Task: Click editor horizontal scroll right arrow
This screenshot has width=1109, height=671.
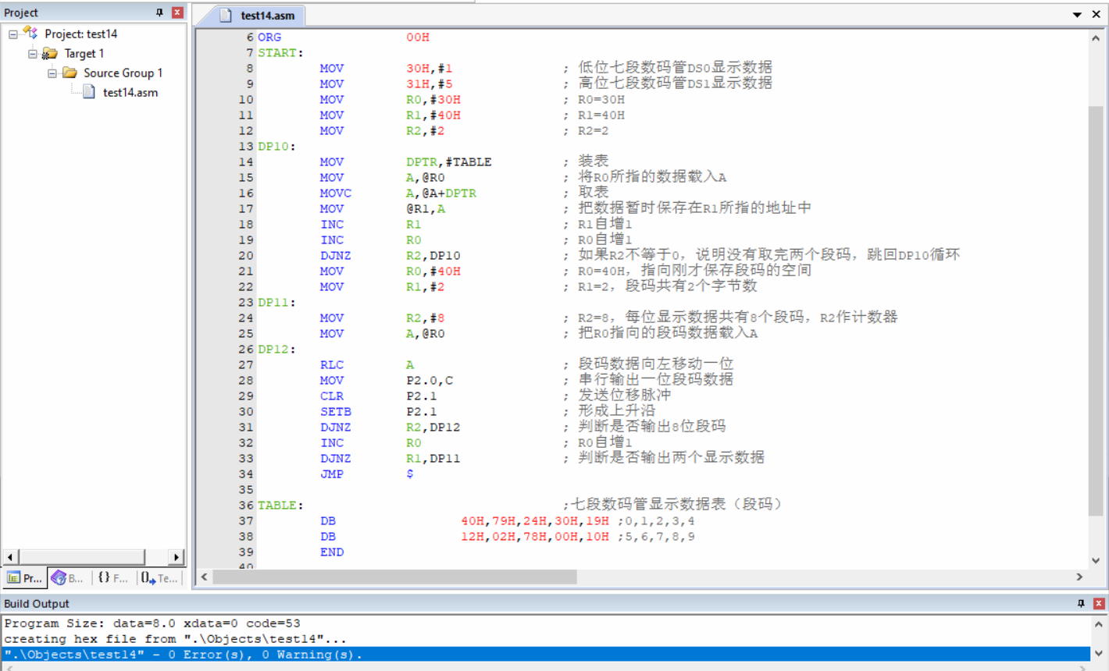Action: click(x=1079, y=577)
